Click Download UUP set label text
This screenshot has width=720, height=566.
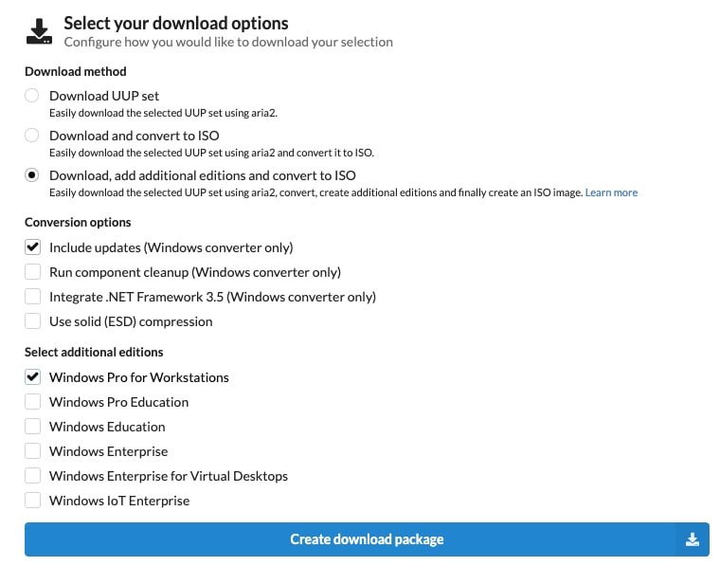coord(104,96)
